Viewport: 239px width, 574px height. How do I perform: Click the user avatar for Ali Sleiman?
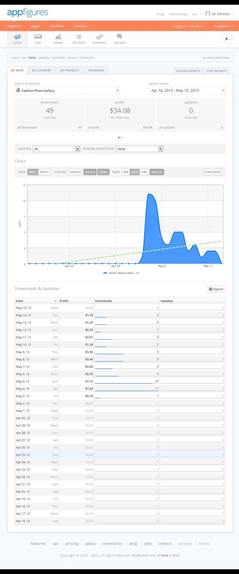[x=207, y=14]
